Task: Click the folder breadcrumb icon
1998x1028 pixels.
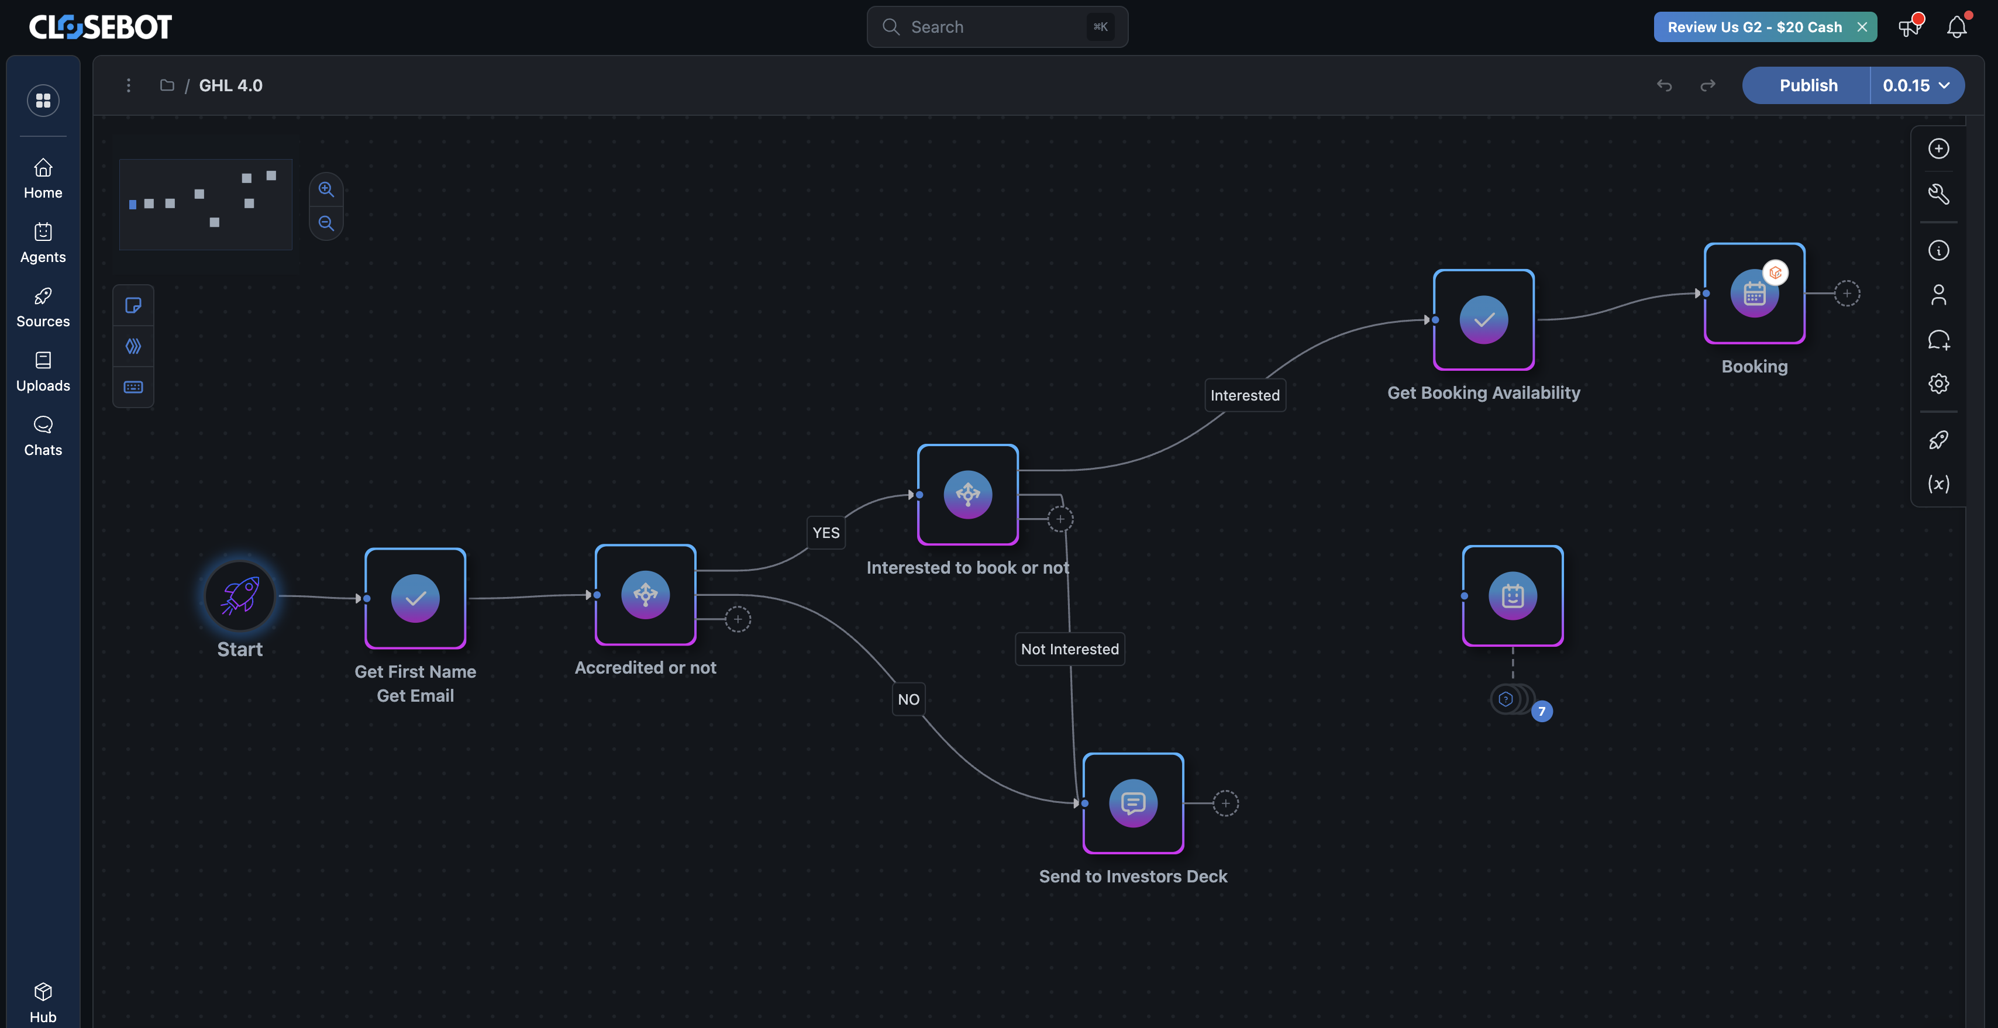Action: click(167, 85)
